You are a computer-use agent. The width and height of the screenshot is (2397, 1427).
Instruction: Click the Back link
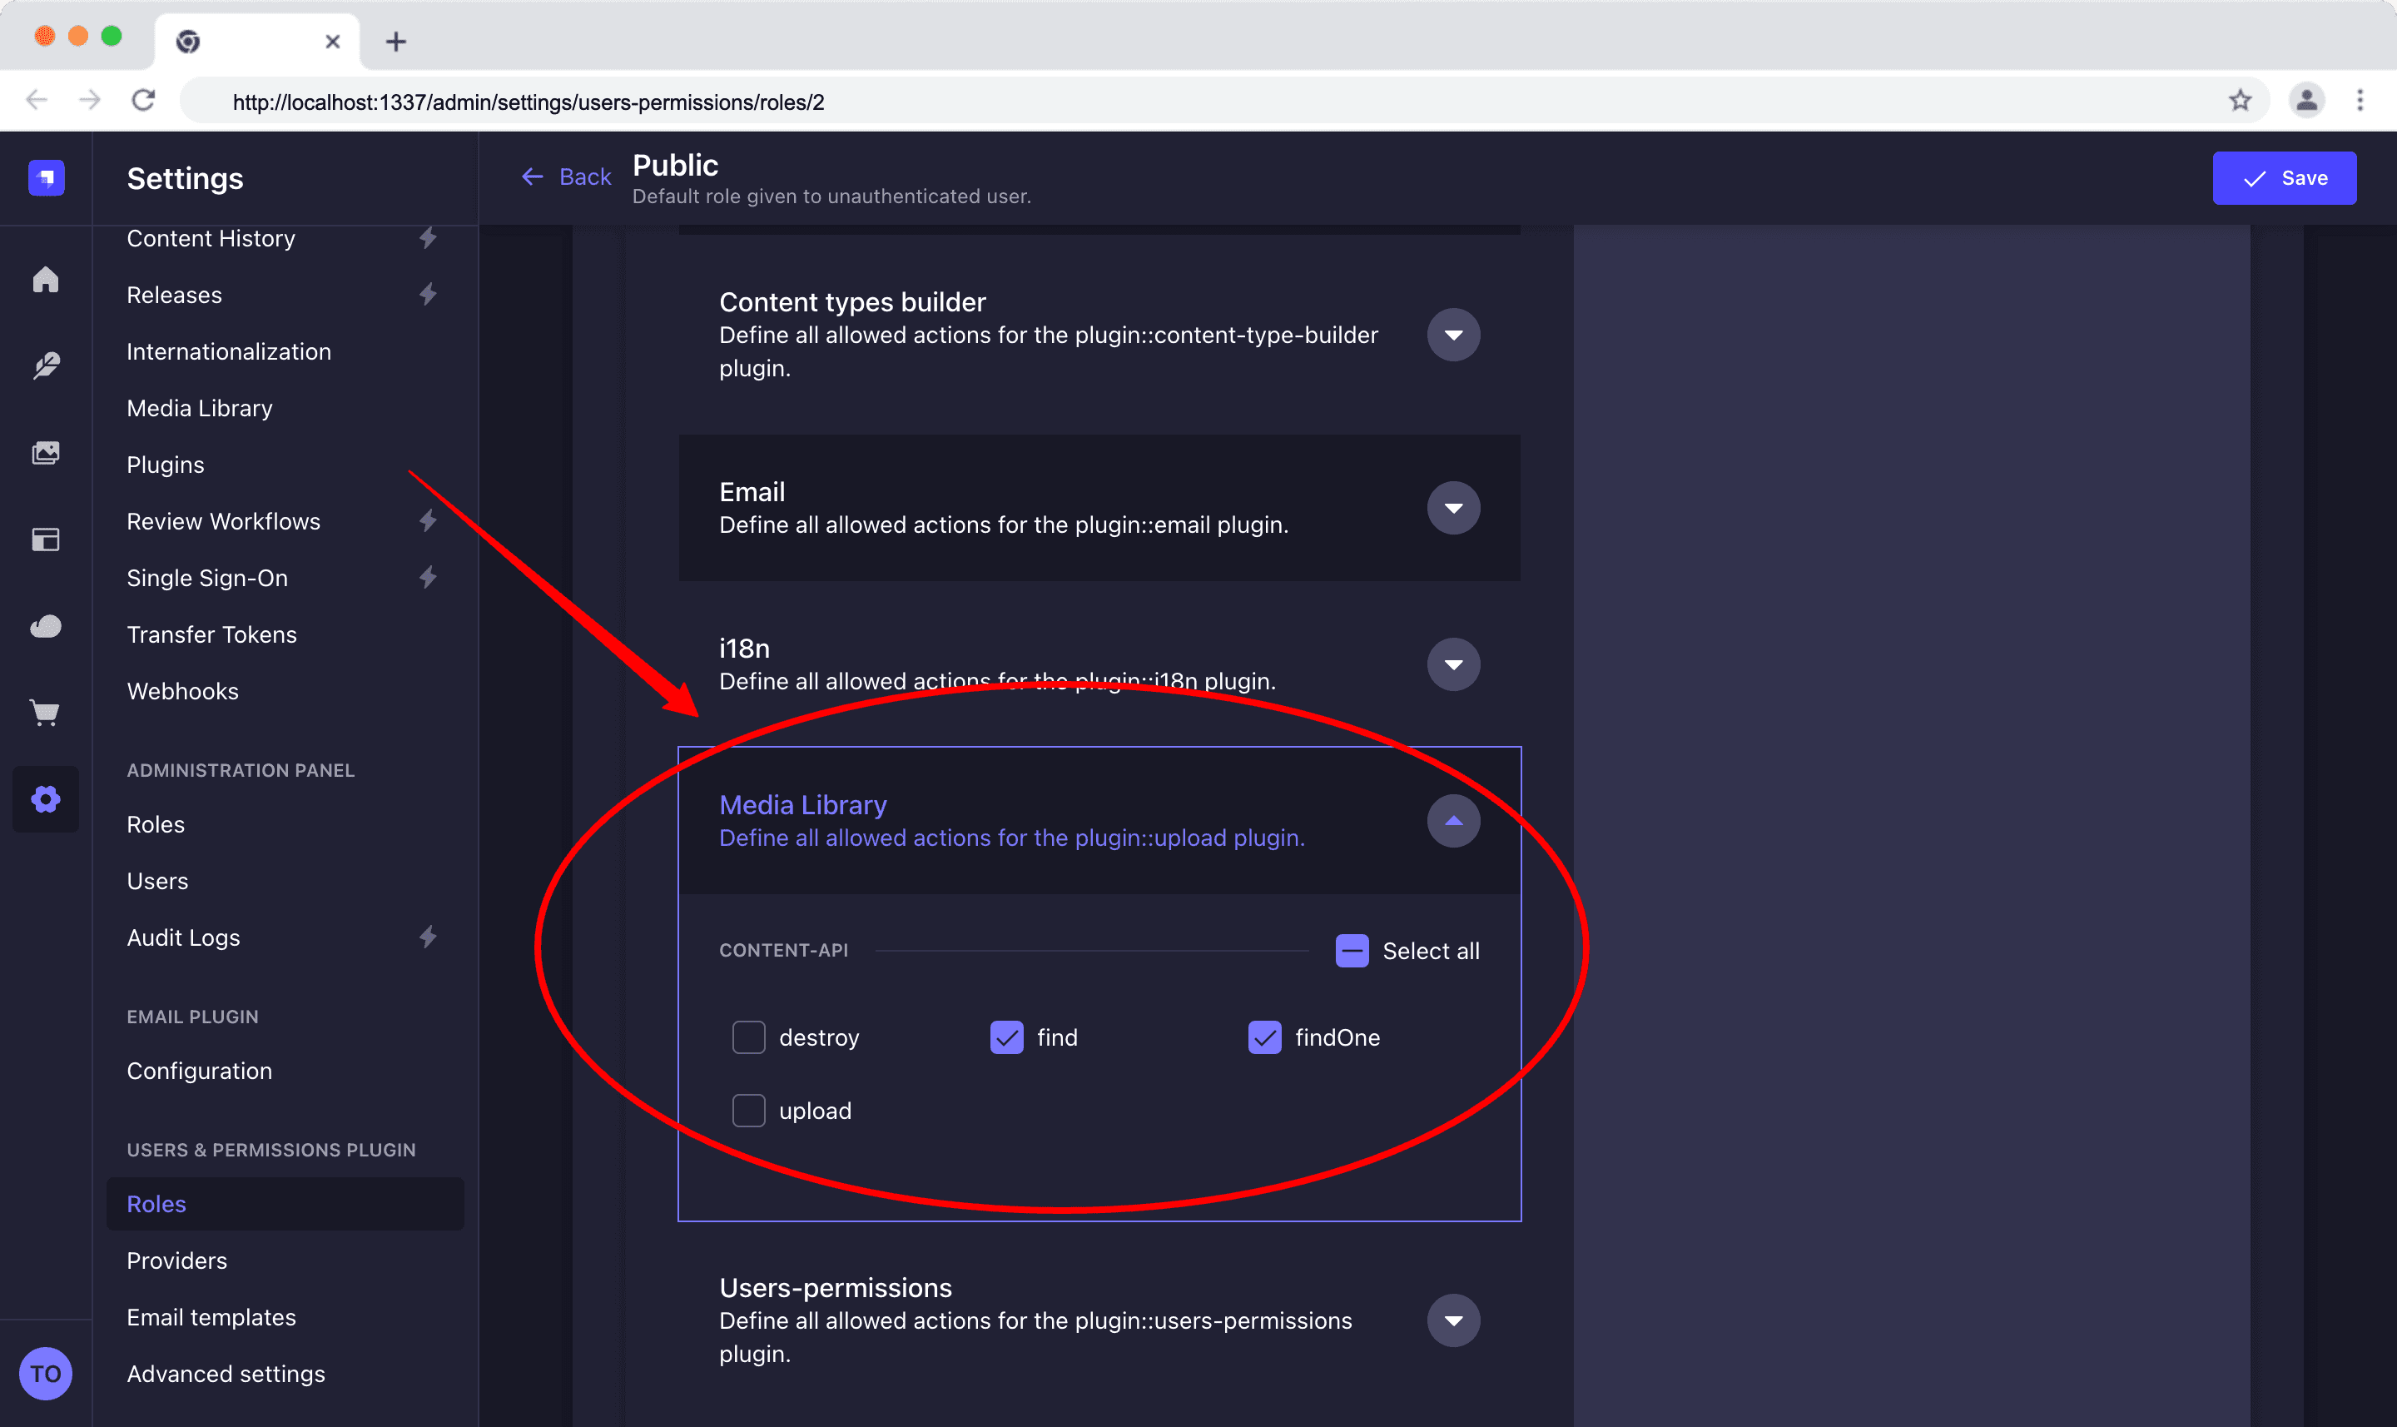click(566, 177)
